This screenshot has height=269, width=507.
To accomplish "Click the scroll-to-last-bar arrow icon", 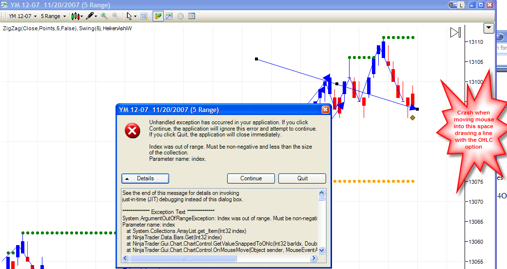I will pyautogui.click(x=455, y=32).
